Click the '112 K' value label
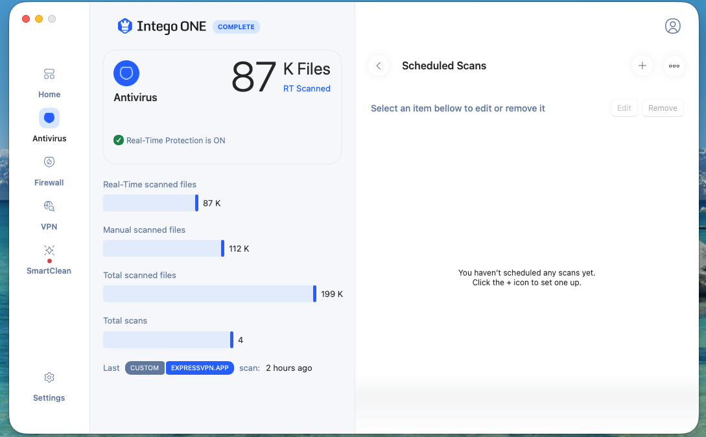Screen dimensions: 706x437 (x=239, y=249)
